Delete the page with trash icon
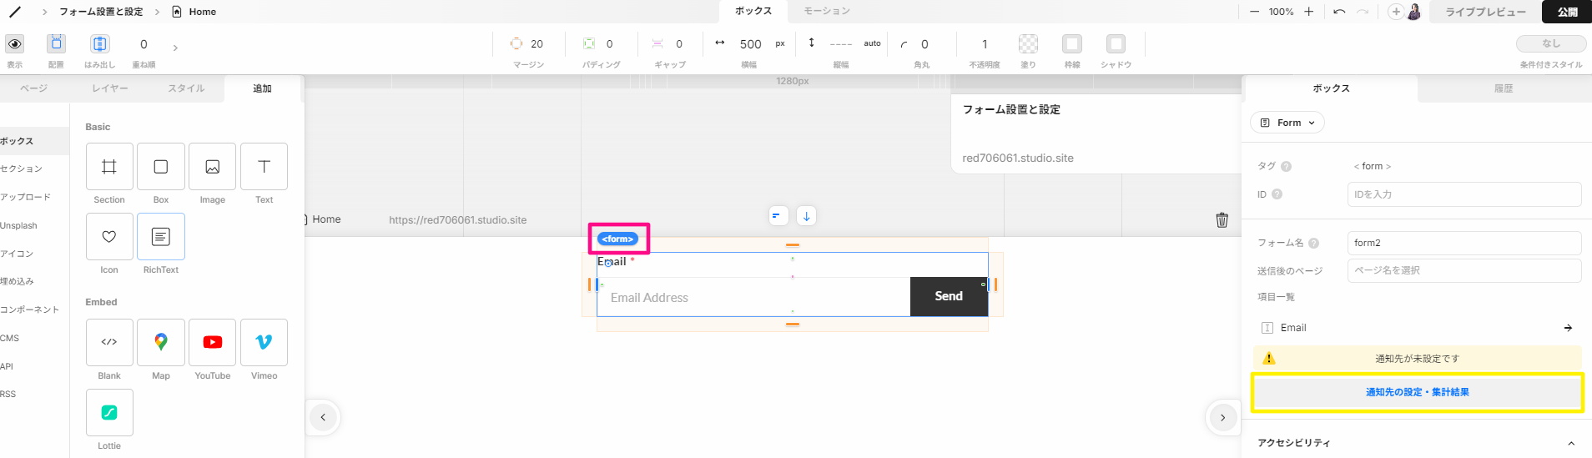This screenshot has height=458, width=1592. (x=1222, y=220)
